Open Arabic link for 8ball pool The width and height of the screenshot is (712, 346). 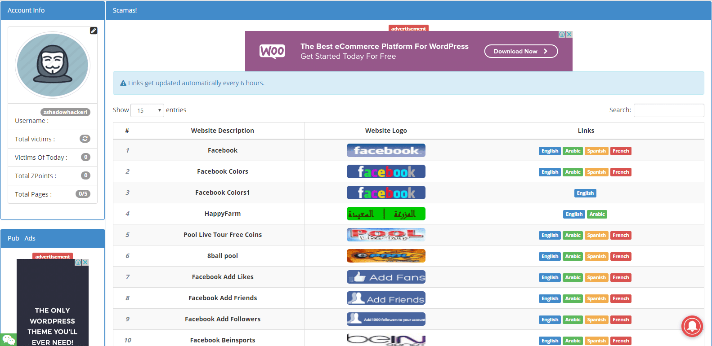(573, 256)
